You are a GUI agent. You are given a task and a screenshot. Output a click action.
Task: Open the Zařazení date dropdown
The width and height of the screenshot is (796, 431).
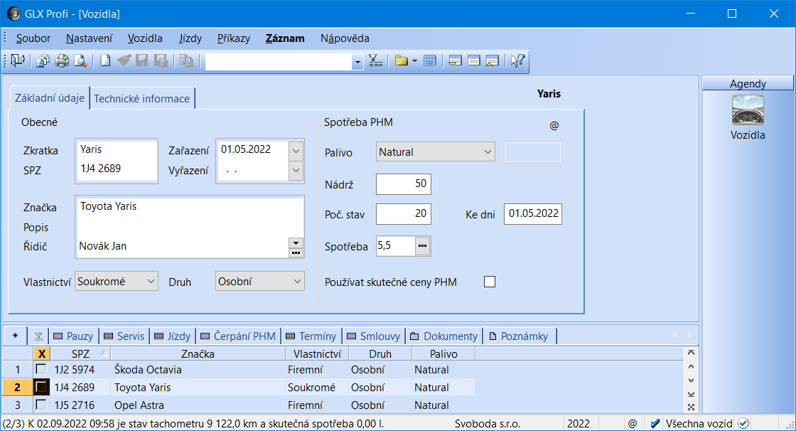tap(296, 151)
